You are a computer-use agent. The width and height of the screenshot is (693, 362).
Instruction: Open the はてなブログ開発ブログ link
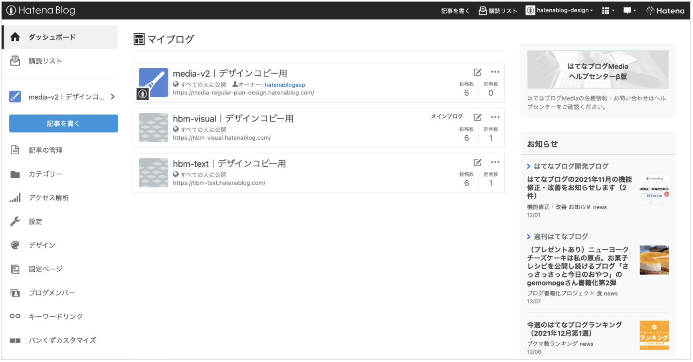[571, 166]
